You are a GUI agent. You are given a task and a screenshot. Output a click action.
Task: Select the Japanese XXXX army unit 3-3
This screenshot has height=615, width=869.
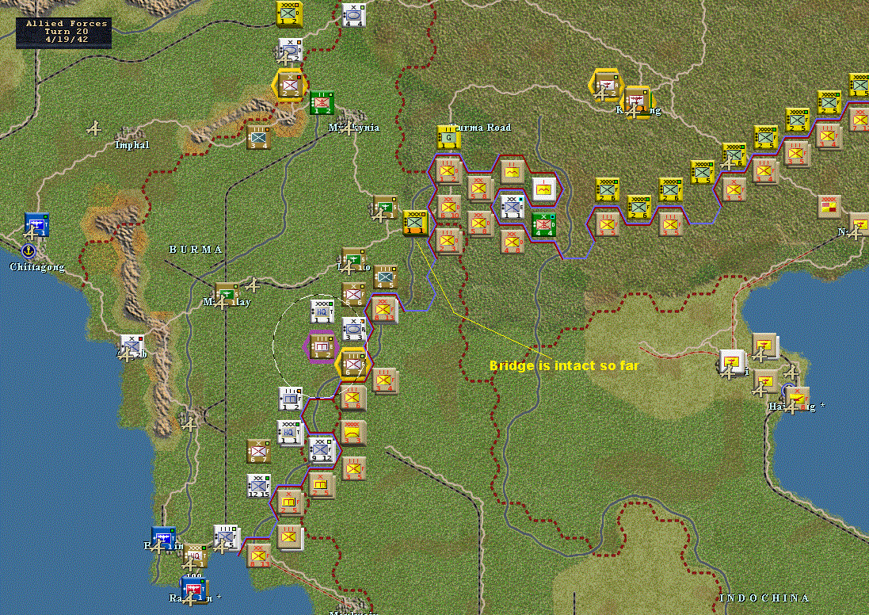[353, 432]
